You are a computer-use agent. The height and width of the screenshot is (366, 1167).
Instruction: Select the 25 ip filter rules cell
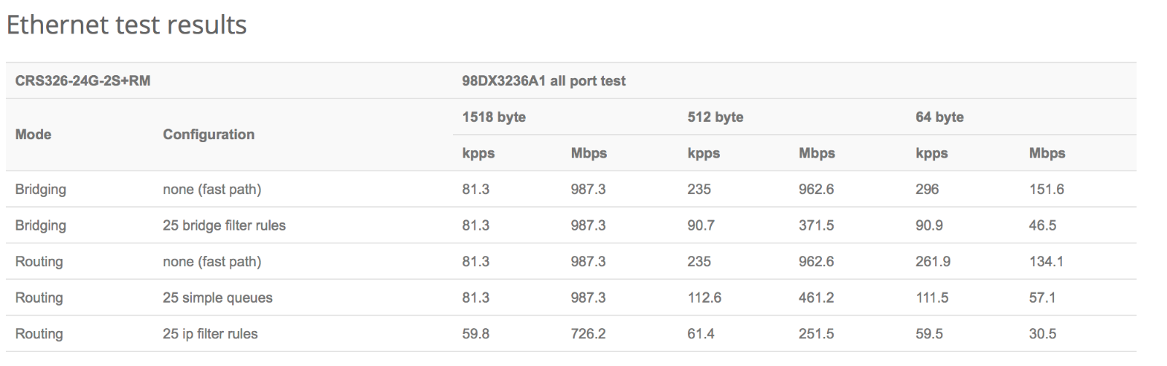(210, 334)
